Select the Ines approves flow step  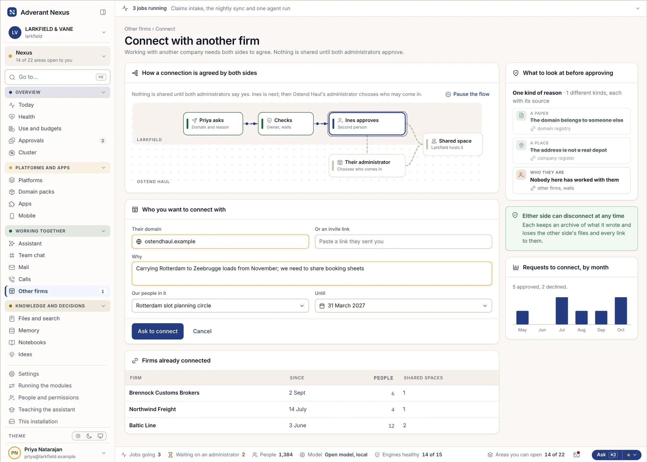367,124
